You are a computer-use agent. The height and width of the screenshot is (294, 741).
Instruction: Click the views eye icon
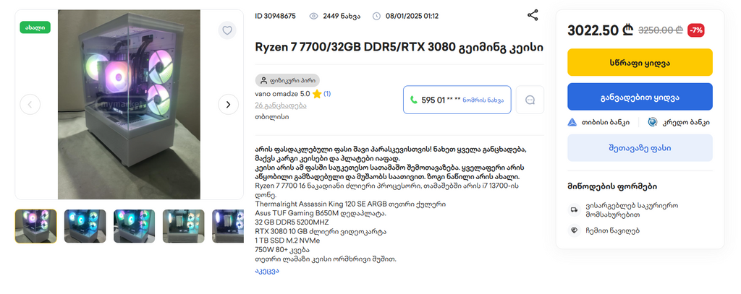[x=313, y=16]
